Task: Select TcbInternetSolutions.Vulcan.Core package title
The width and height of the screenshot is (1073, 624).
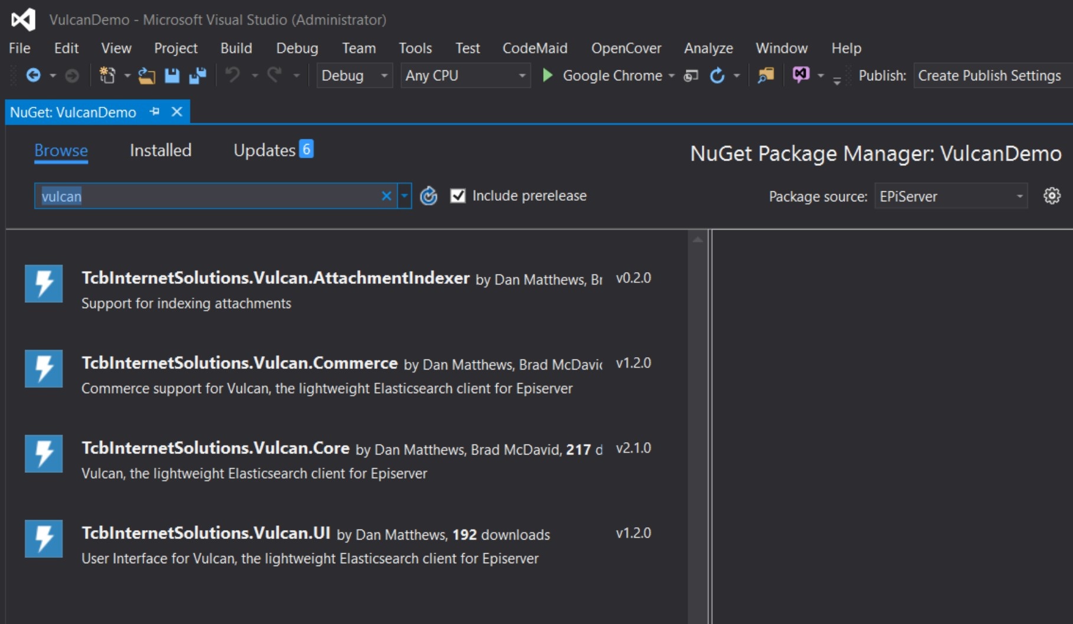Action: tap(215, 447)
